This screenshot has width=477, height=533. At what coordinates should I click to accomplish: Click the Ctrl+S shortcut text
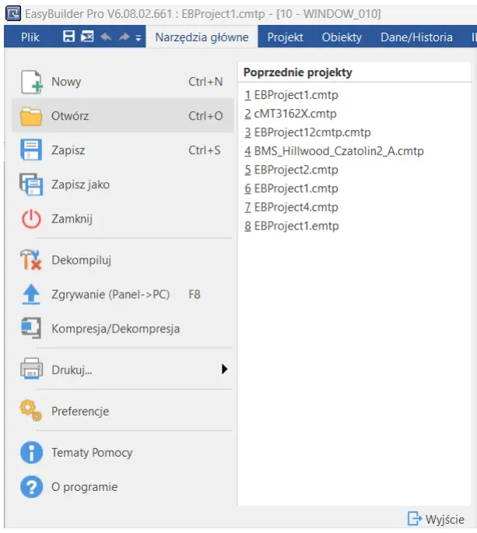(205, 150)
